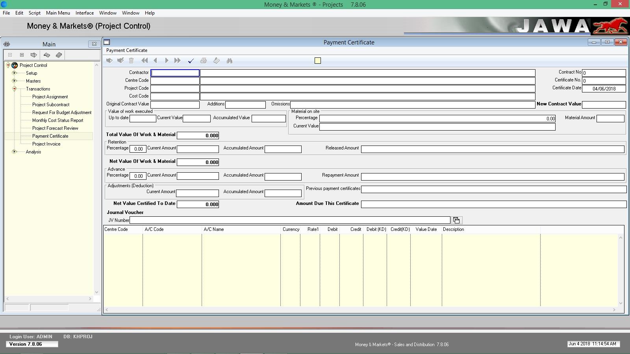Click the Cost Code input field
630x354 pixels.
[x=175, y=96]
